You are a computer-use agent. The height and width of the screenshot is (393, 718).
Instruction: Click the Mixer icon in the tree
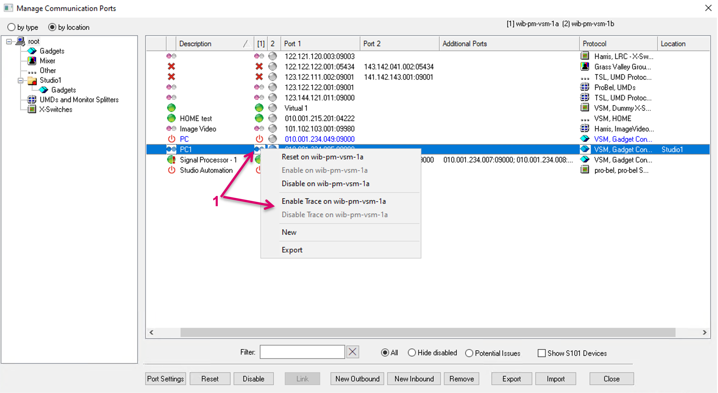(x=32, y=61)
